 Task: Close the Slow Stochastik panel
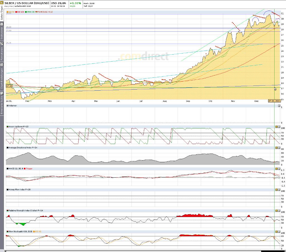click(x=279, y=232)
